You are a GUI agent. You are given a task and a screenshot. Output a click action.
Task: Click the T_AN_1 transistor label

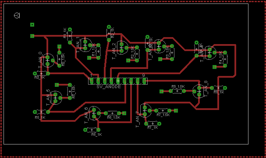(x=78, y=45)
